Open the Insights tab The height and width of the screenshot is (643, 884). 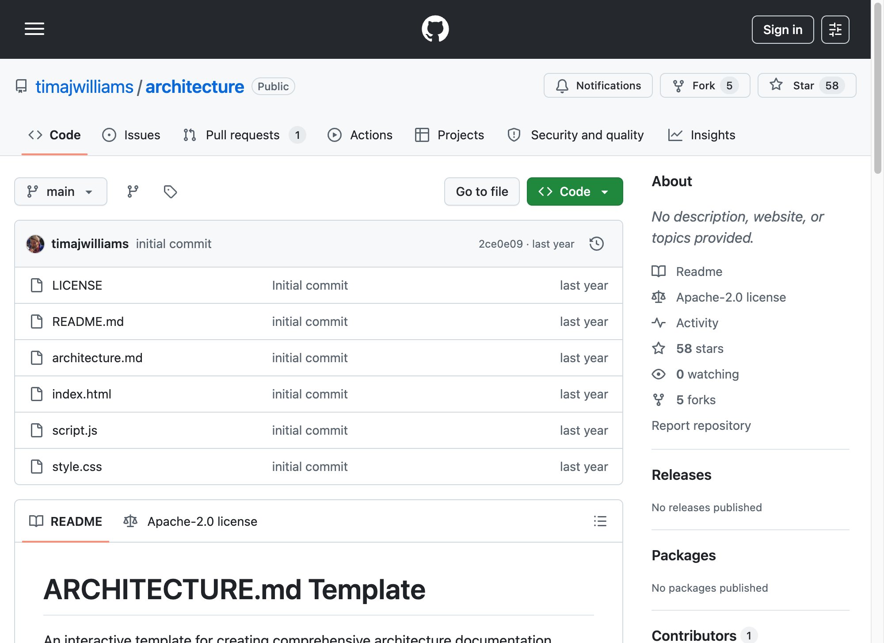point(702,135)
